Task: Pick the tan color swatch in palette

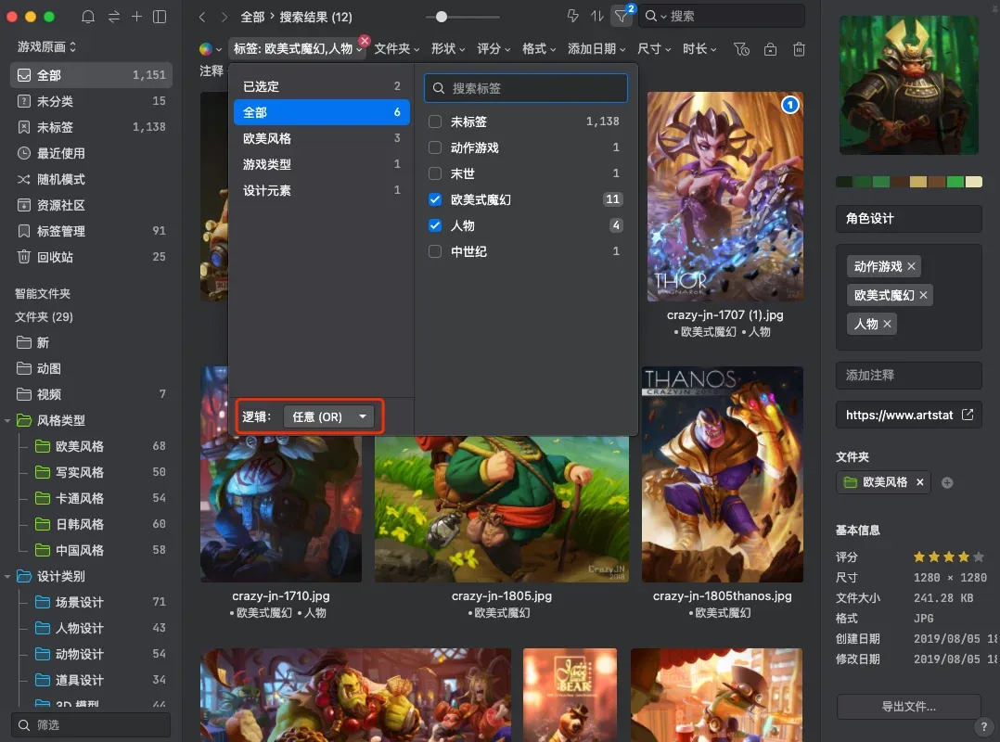Action: click(917, 183)
